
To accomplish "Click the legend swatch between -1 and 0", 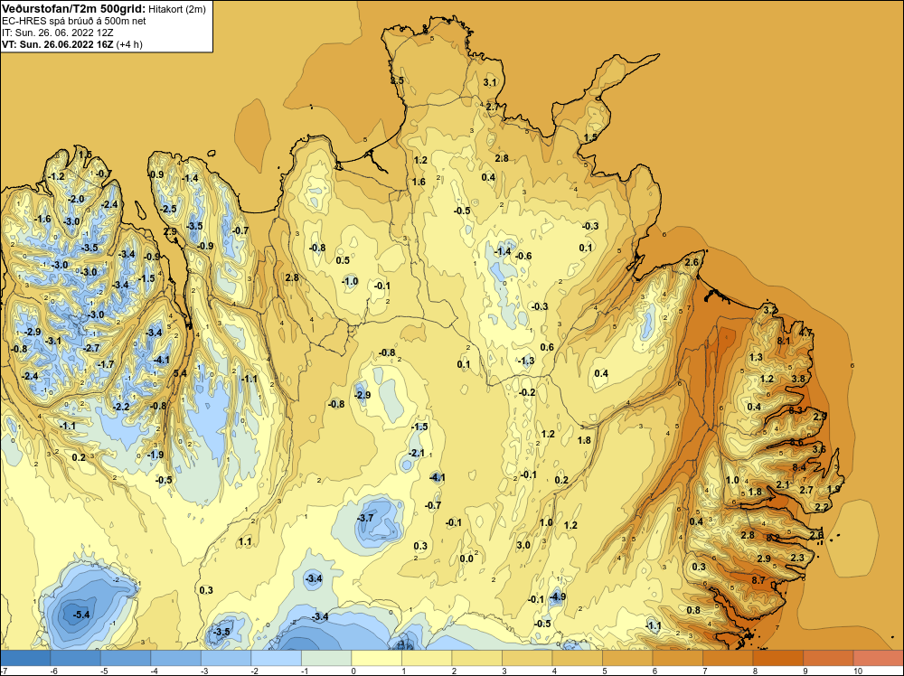I will pos(326,658).
